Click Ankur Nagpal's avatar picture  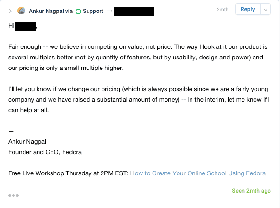(x=21, y=11)
